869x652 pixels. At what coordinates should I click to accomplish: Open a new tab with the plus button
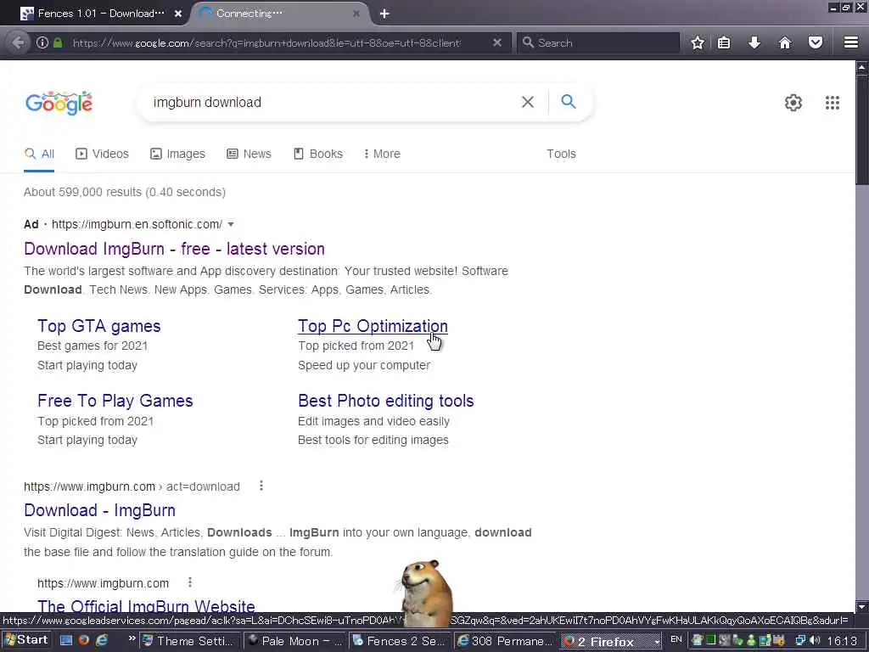[384, 14]
